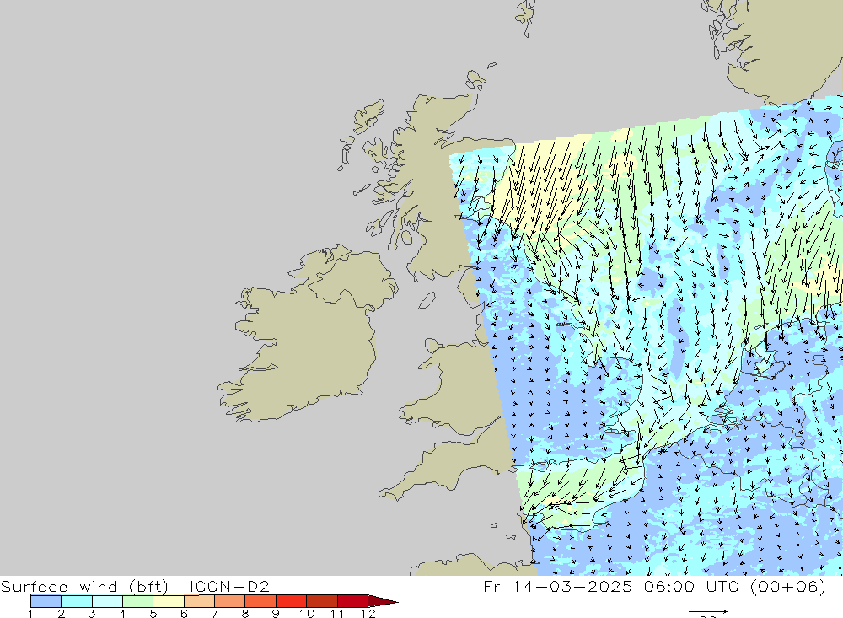This screenshot has height=618, width=843.
Task: Click the crimson swatch between 11 and 12
Action: [352, 601]
